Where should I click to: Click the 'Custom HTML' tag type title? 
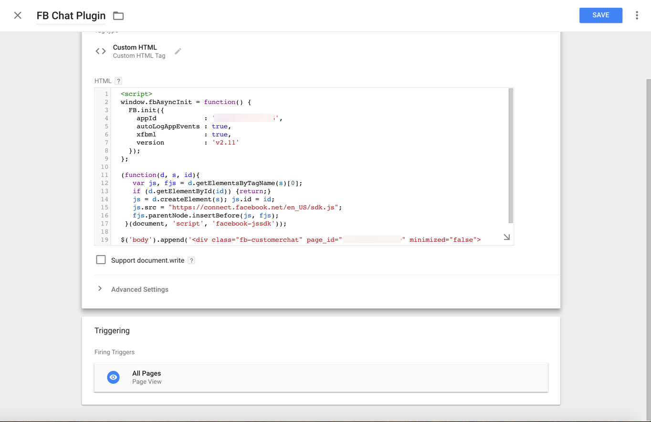click(x=135, y=47)
